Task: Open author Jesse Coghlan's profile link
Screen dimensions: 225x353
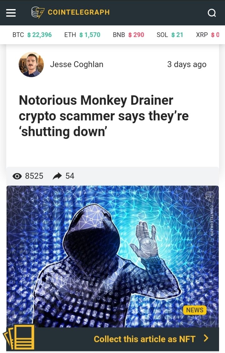Action: (77, 64)
